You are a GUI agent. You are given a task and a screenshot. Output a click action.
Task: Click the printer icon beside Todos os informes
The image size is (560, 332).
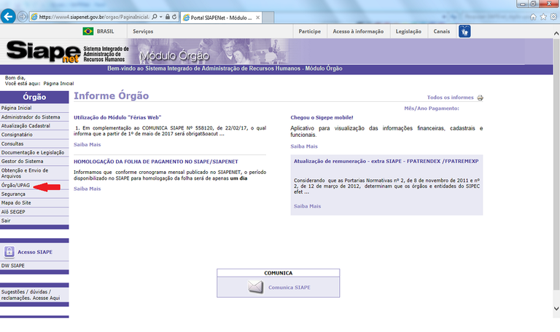pos(480,98)
